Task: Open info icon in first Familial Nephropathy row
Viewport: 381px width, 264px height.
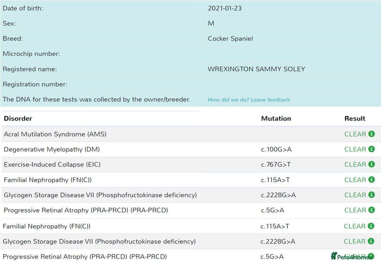Action: pyautogui.click(x=371, y=180)
